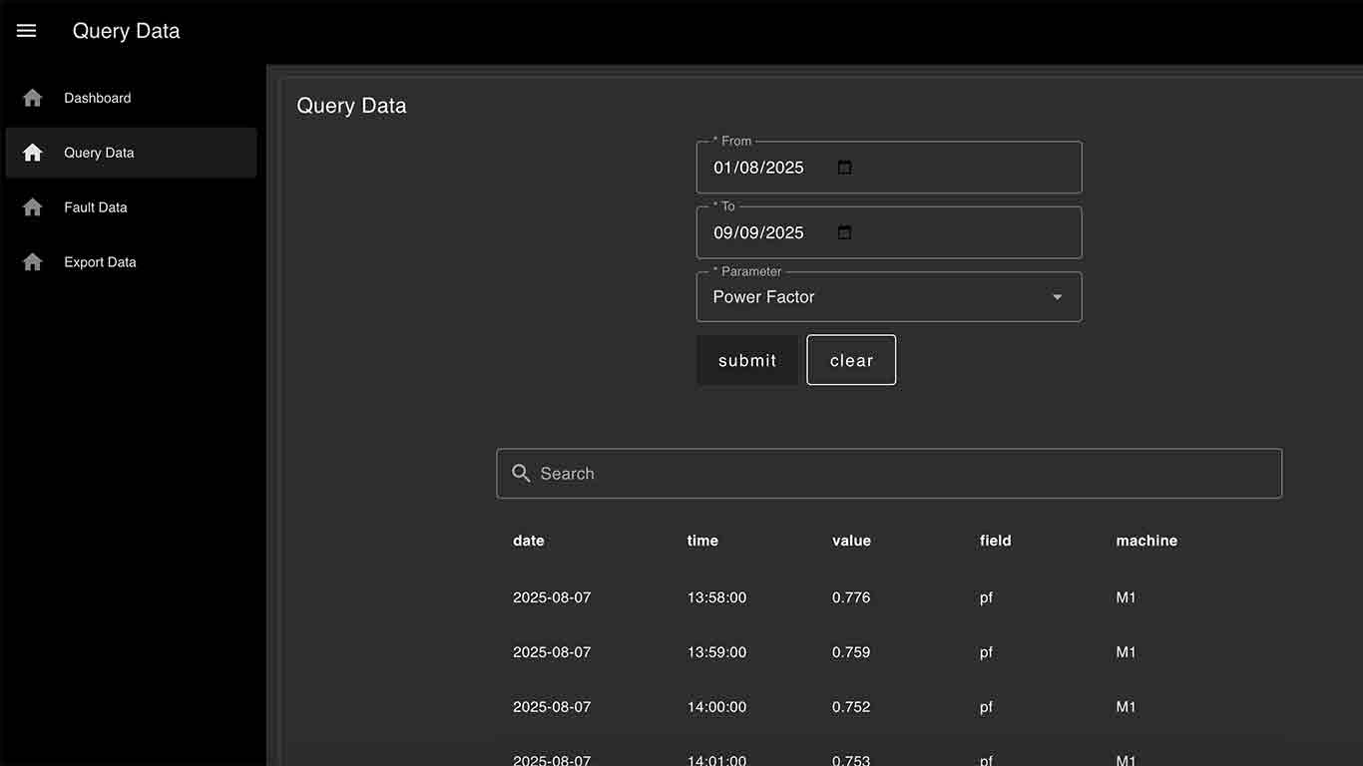Focus the From date field
The width and height of the screenshot is (1363, 766).
[x=888, y=168]
